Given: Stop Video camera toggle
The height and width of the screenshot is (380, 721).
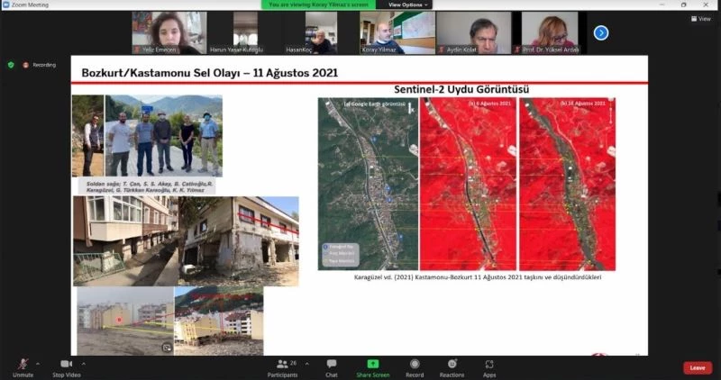Looking at the screenshot, I should pos(66,366).
